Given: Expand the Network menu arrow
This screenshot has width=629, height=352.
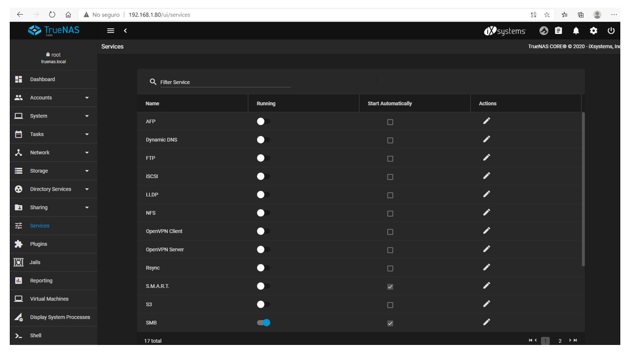Looking at the screenshot, I should pyautogui.click(x=87, y=153).
